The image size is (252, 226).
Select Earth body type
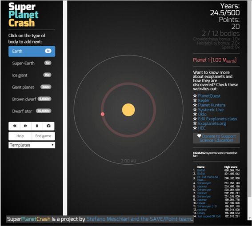32,52
